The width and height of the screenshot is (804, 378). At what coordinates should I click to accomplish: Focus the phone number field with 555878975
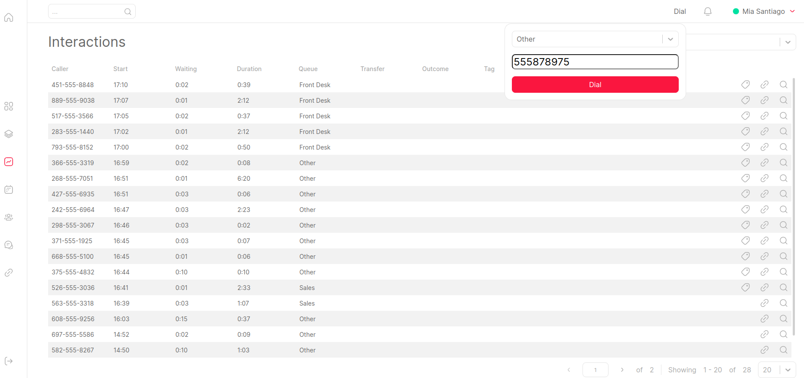595,62
